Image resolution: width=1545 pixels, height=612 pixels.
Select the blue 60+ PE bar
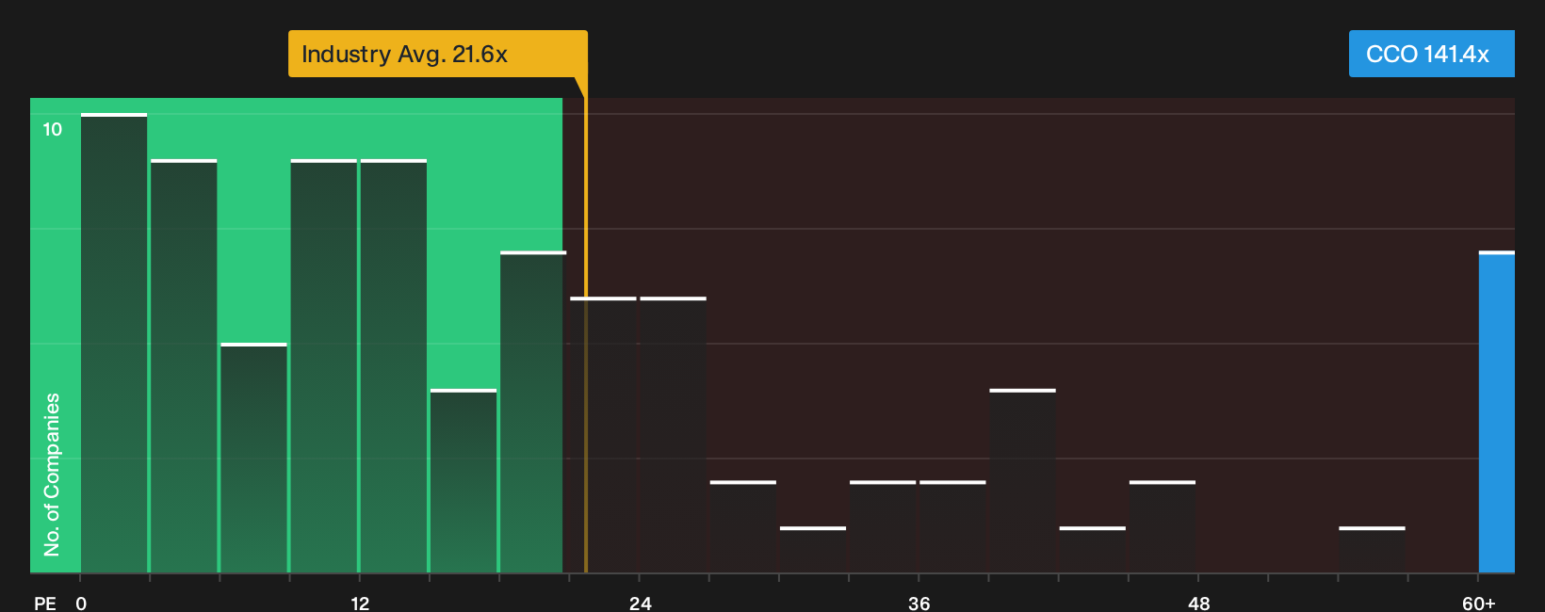[1496, 411]
